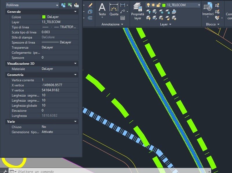Screen dimensions: 232x173
Task: Toggle the lock icon of 13_TELECOM layer
Action: coord(158,5)
